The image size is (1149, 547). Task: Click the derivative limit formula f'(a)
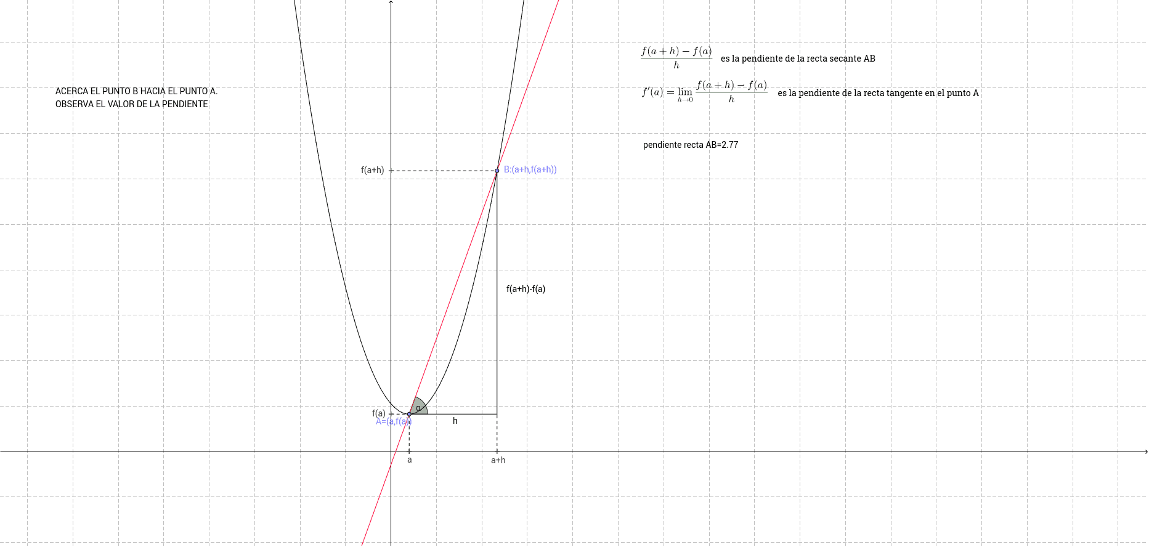pos(705,92)
